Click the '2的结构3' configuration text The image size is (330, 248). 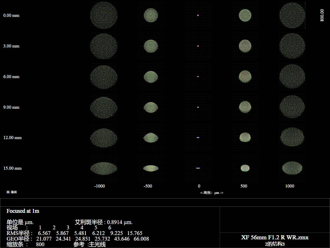click(x=275, y=244)
